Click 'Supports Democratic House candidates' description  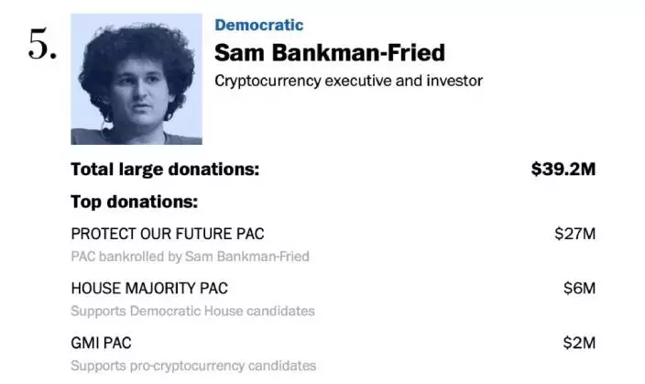[x=192, y=311]
